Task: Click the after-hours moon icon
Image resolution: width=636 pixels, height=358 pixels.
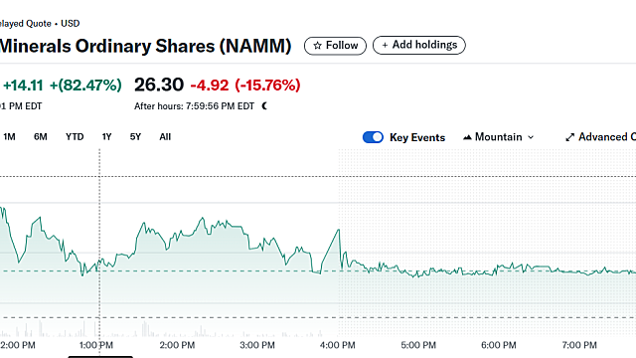Action: 264,106
